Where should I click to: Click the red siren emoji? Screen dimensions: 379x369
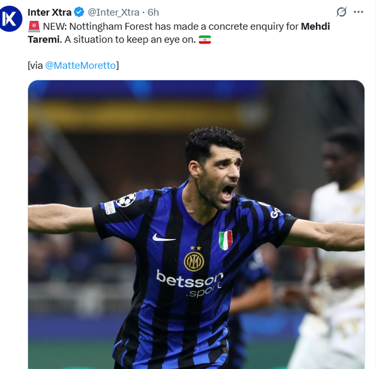point(34,27)
